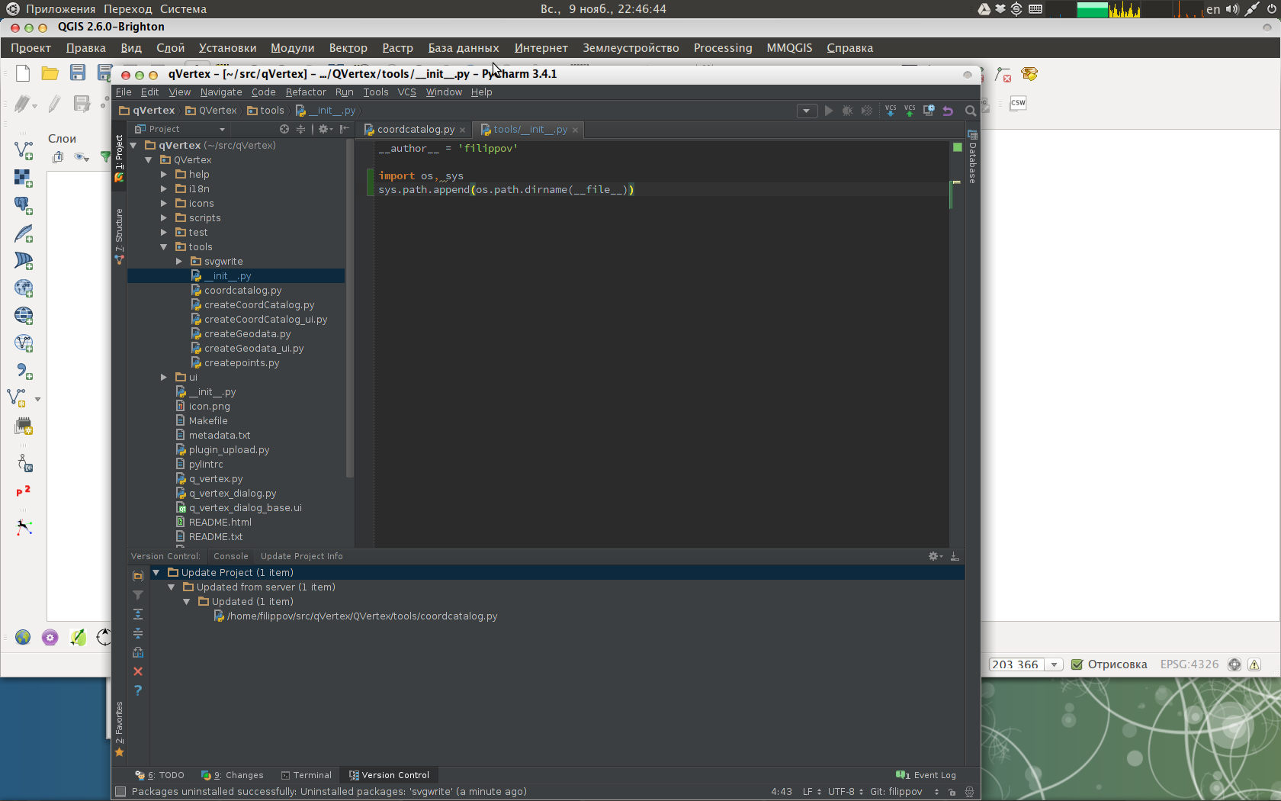
Task: Expand the svgwrite folder
Action: click(179, 262)
